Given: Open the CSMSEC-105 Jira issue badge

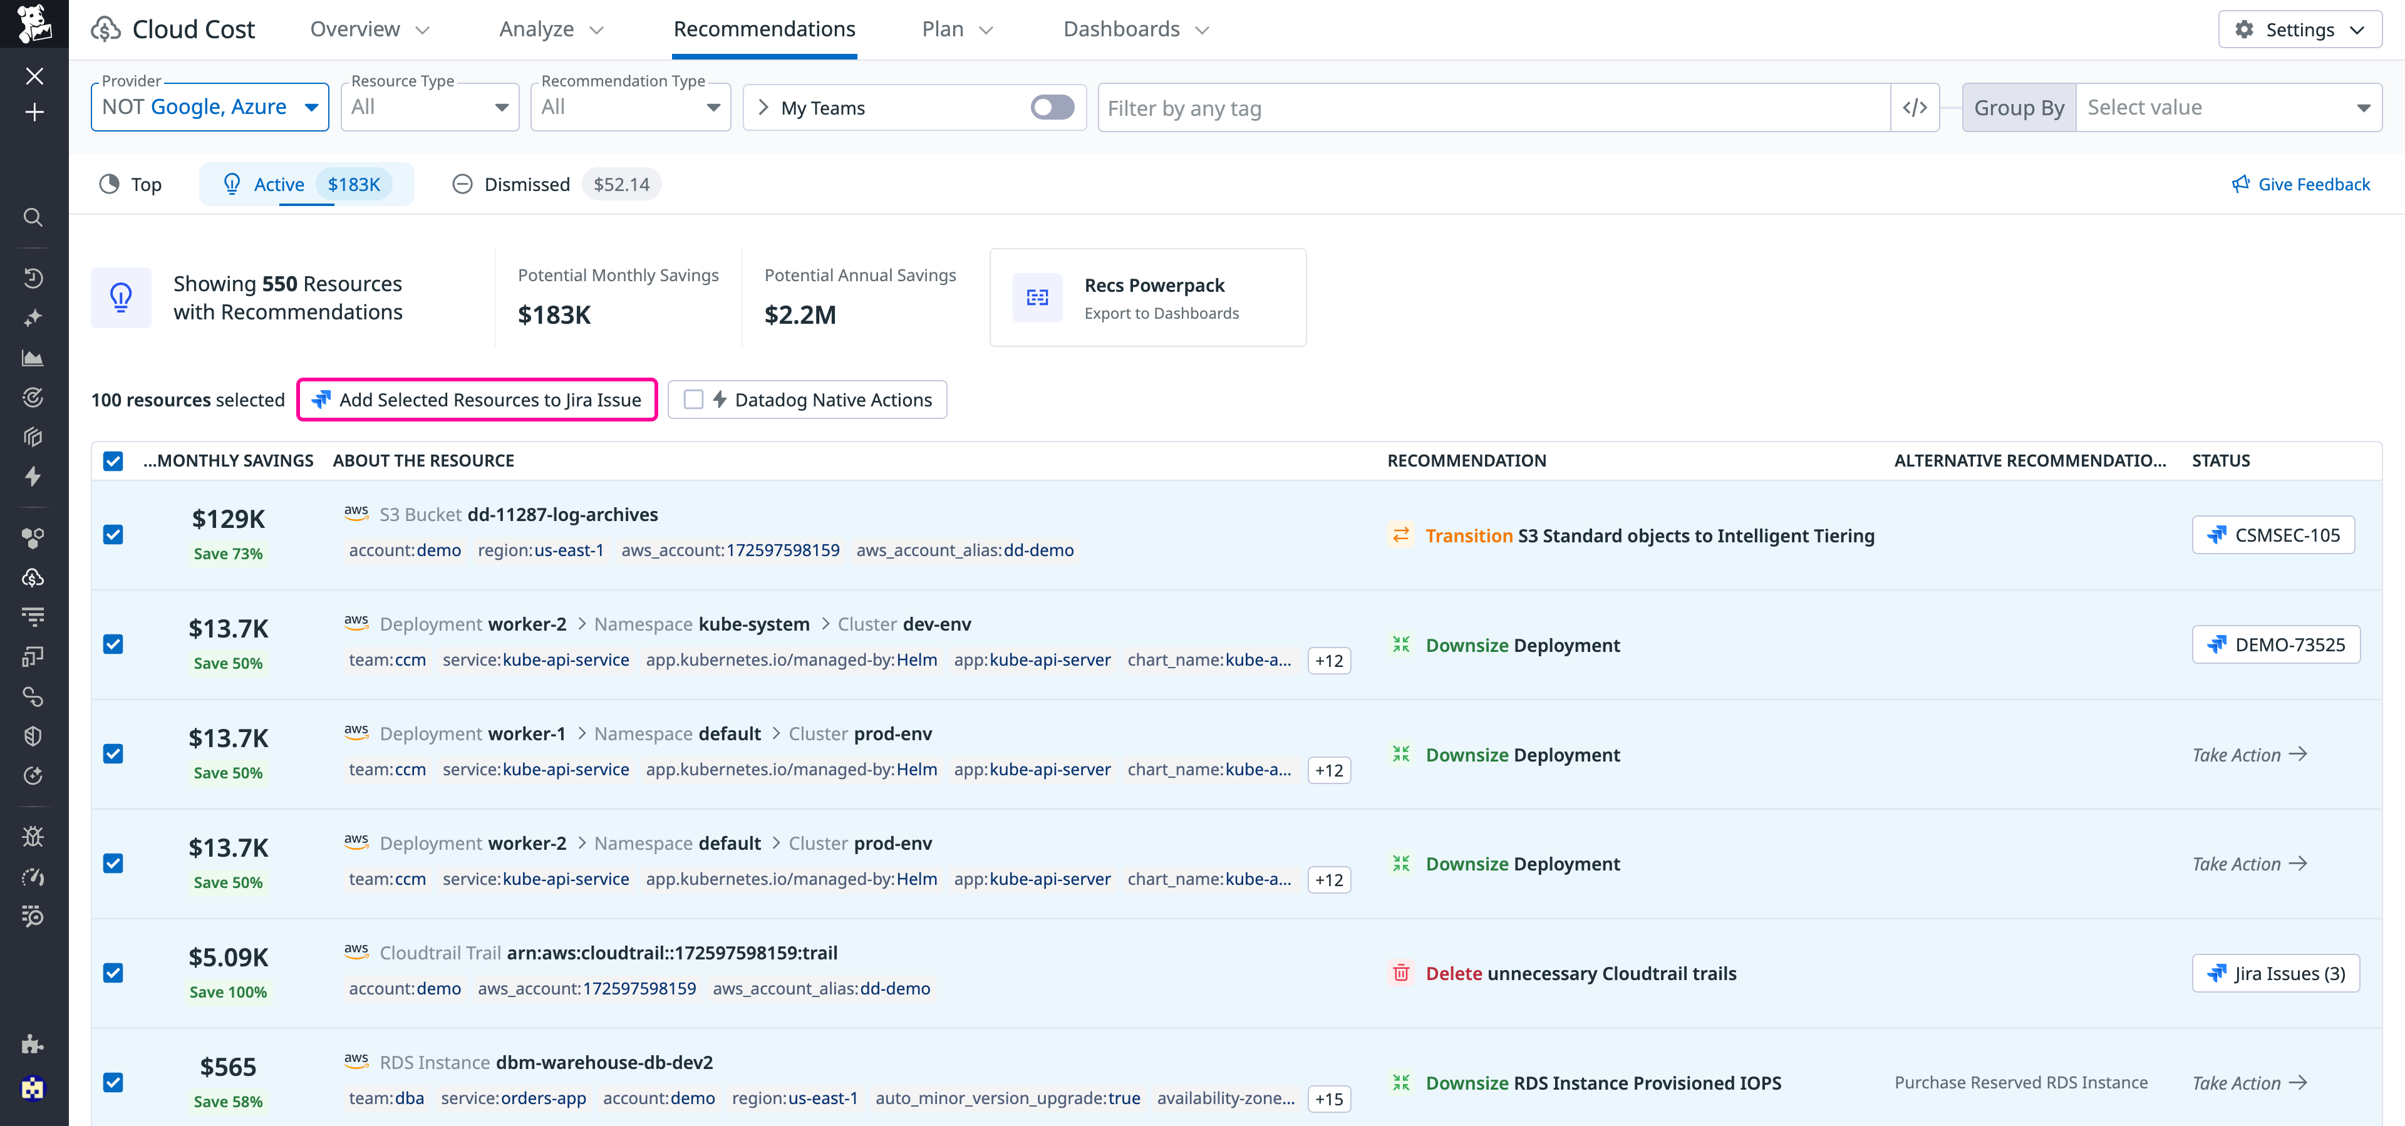Looking at the screenshot, I should point(2273,535).
